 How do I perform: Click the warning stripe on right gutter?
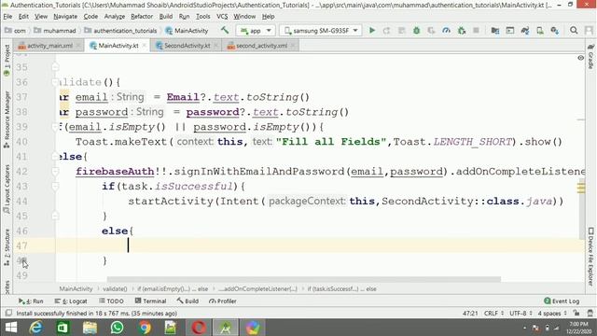coord(581,188)
